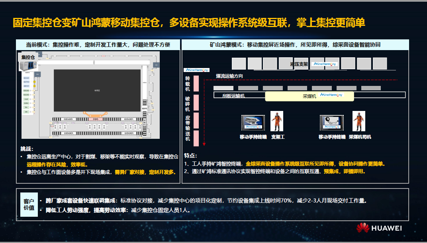Click the 挑战： heading
This screenshot has width=427, height=243.
click(x=27, y=149)
